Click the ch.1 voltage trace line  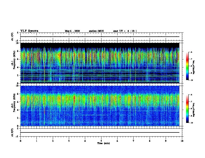(100, 37)
